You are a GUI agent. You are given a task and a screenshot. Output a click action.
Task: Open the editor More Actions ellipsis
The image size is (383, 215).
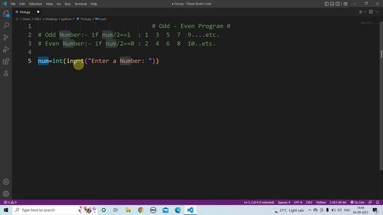378,12
